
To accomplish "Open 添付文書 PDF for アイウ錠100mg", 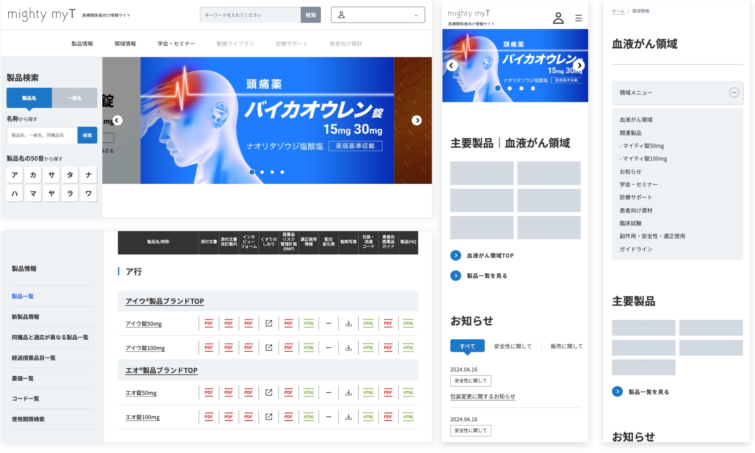I will point(209,348).
